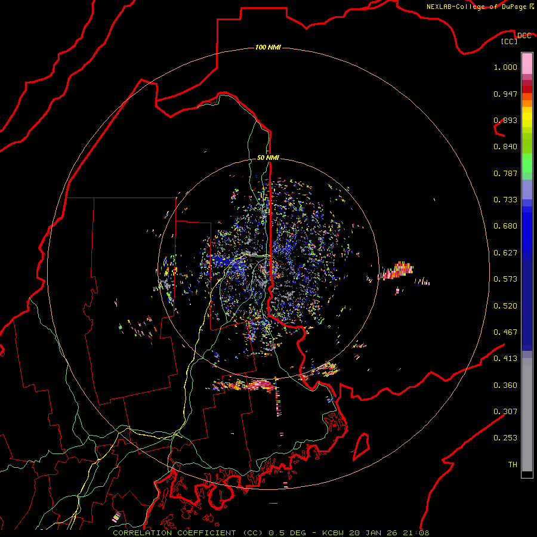537x537 pixels.
Task: Select the 0.627 scale value
Action: pos(505,253)
